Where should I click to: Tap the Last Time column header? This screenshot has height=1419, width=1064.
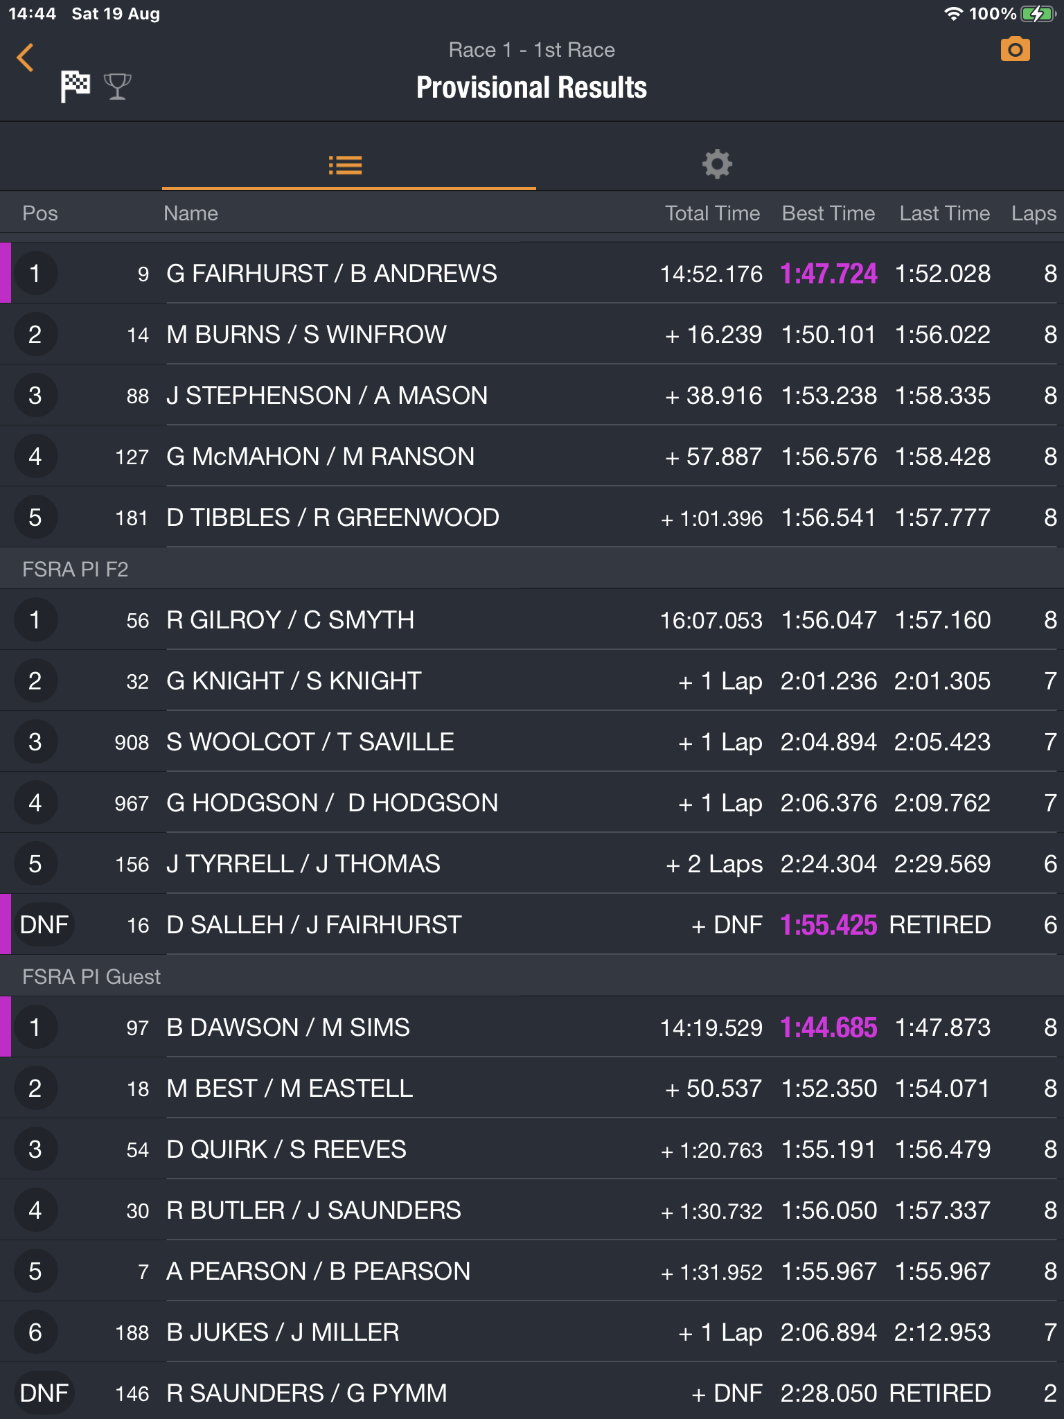(x=944, y=213)
